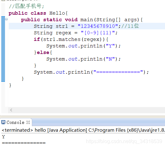This screenshot has height=147, width=165.
Task: Click the println of equals signs line
Action: pos(91,72)
